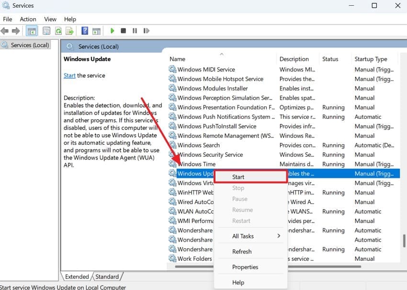
Task: Click Running status of WinHTTP Web row
Action: (333, 192)
